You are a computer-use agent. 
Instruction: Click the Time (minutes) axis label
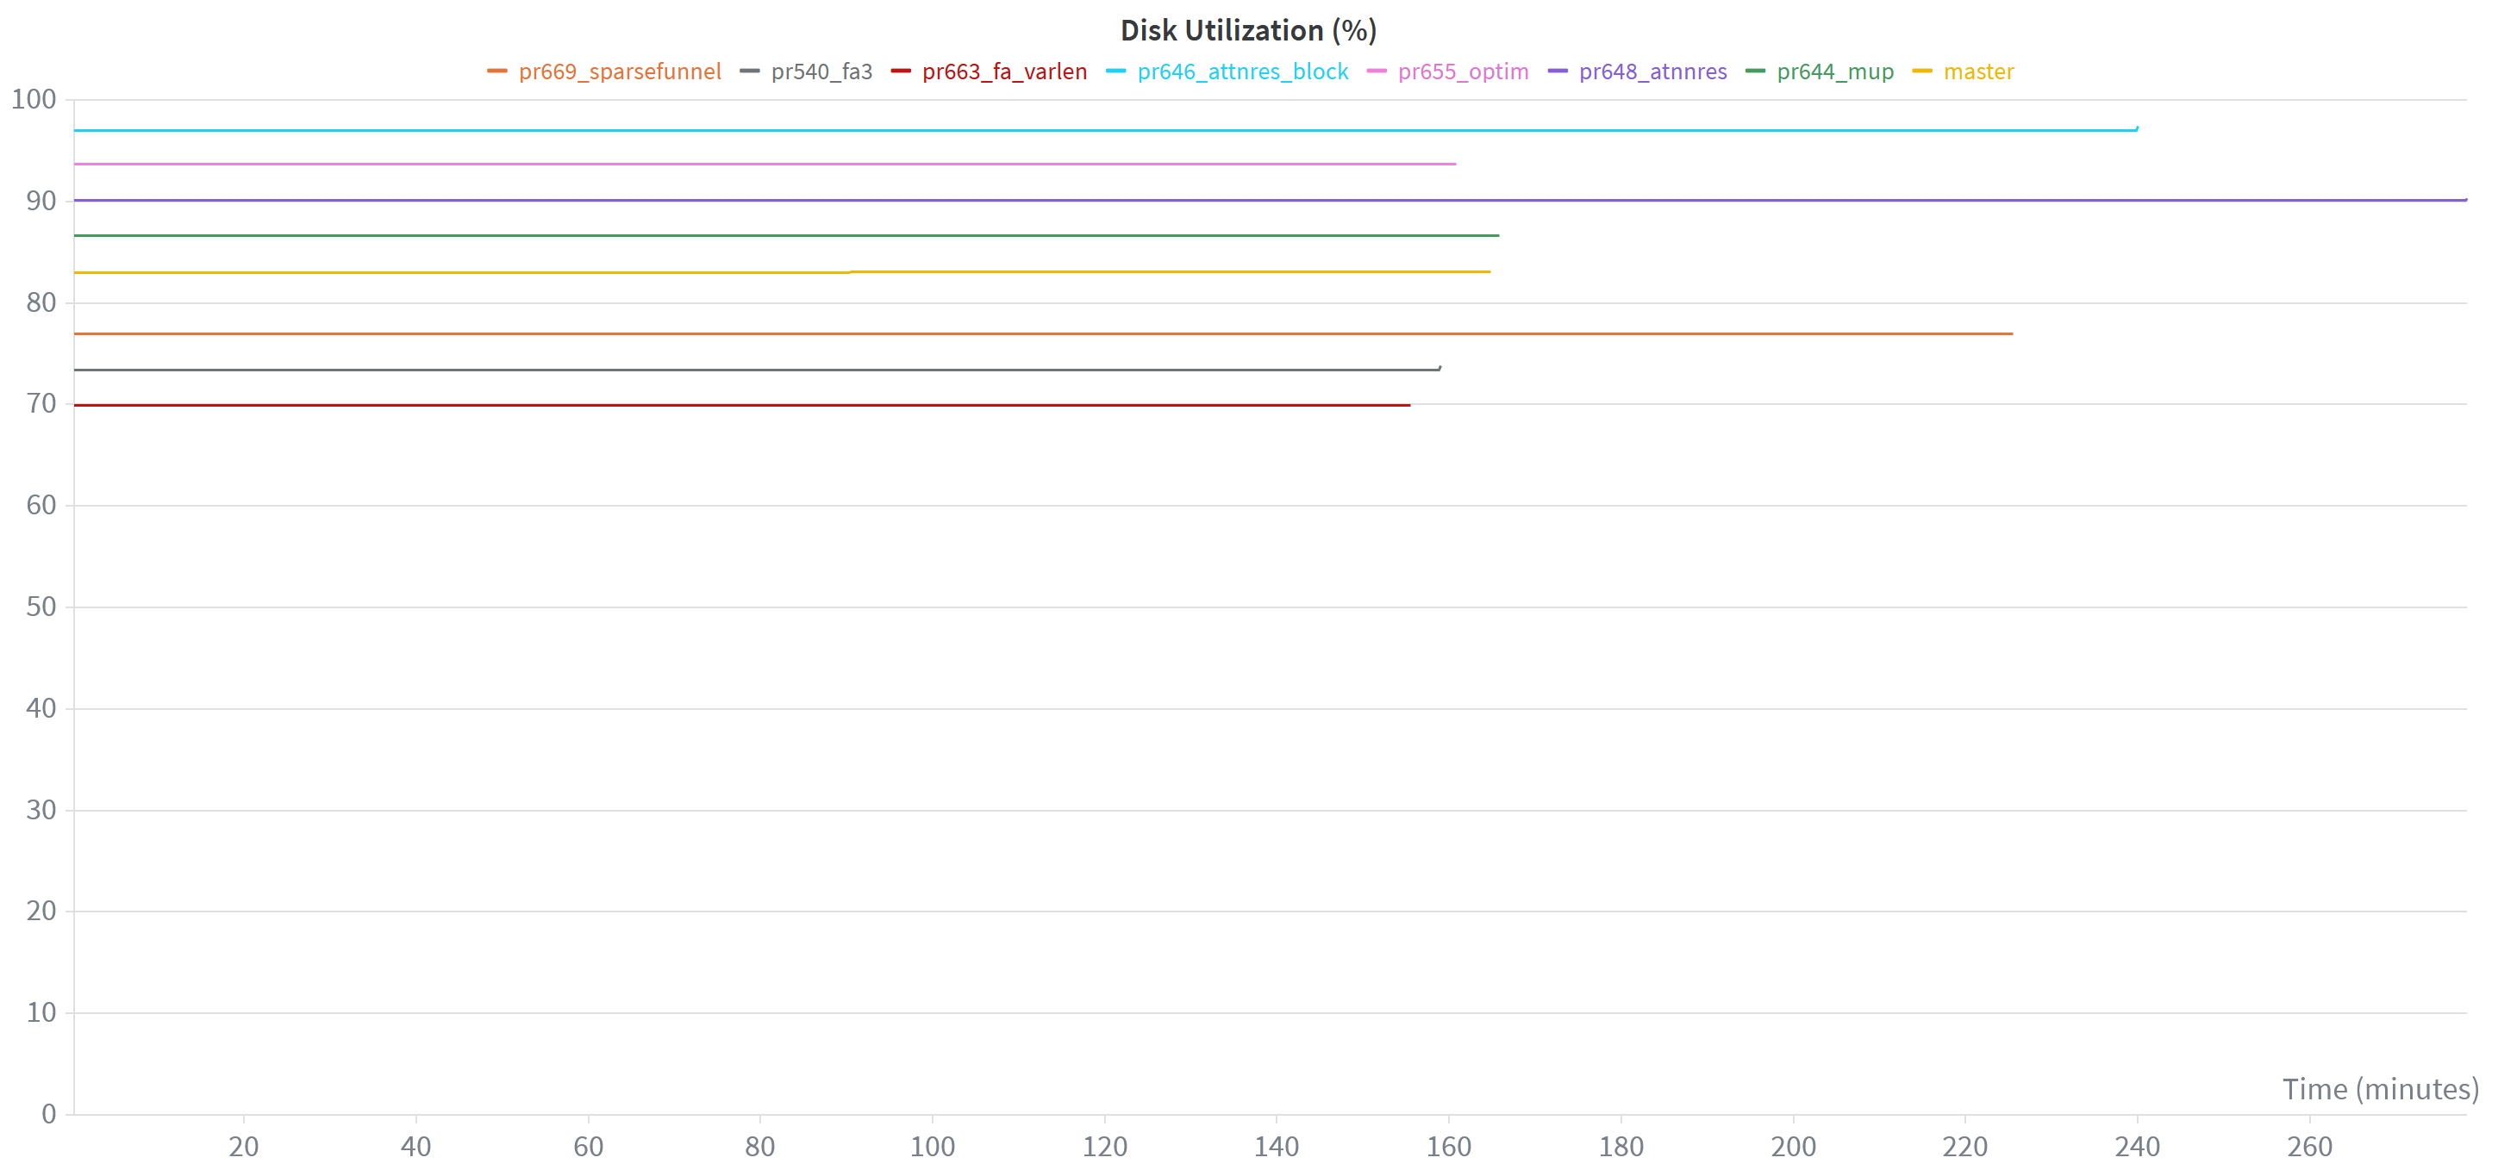pyautogui.click(x=2380, y=1090)
